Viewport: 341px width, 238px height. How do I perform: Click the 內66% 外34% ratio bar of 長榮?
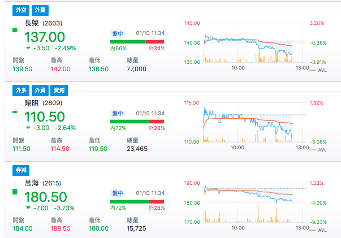pyautogui.click(x=137, y=42)
